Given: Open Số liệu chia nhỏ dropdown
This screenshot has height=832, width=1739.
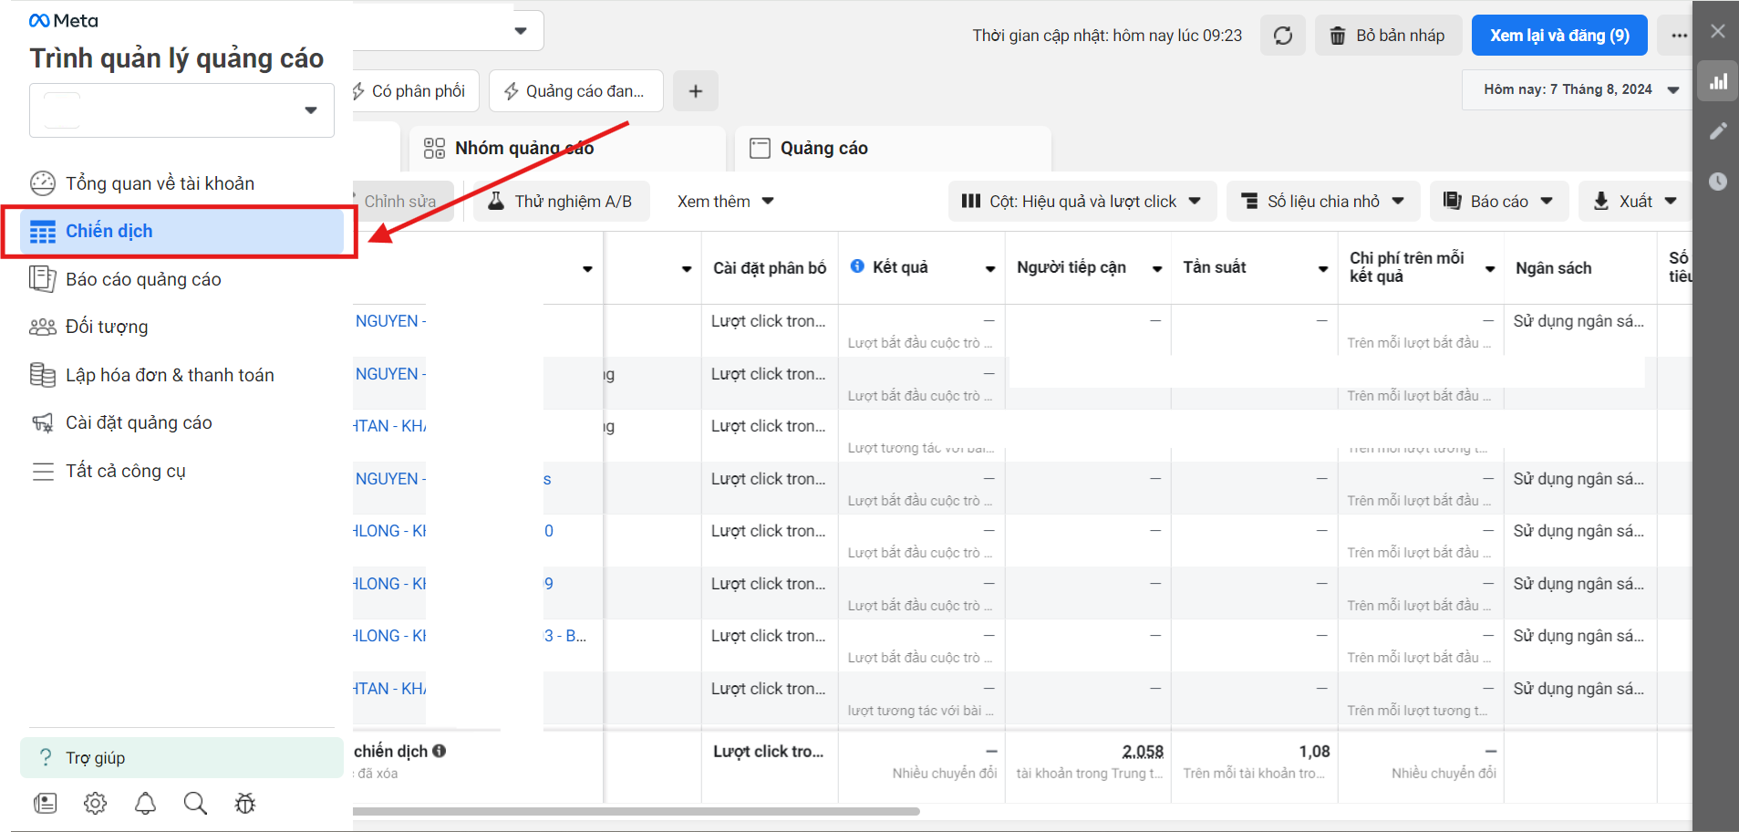Looking at the screenshot, I should [x=1323, y=202].
